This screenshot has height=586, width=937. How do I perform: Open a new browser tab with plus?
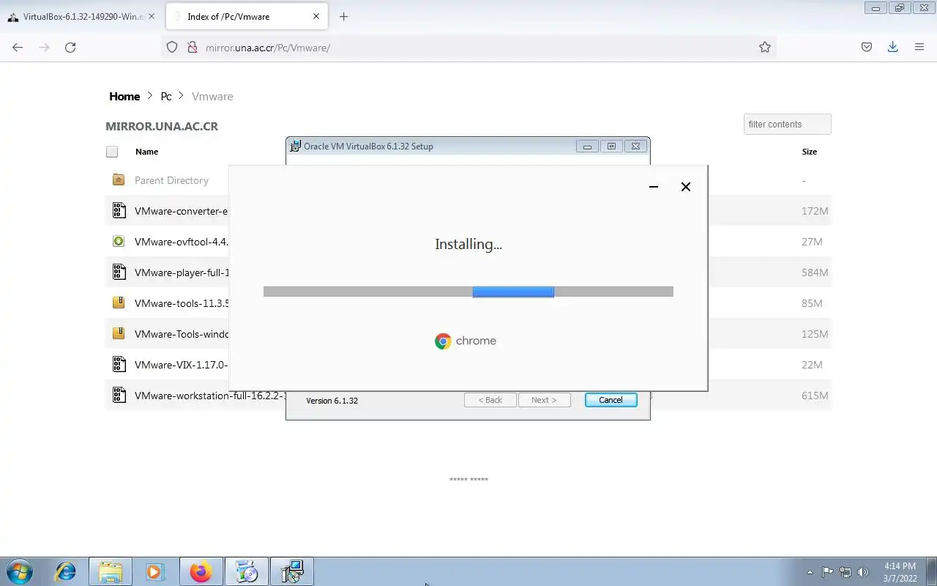click(343, 16)
